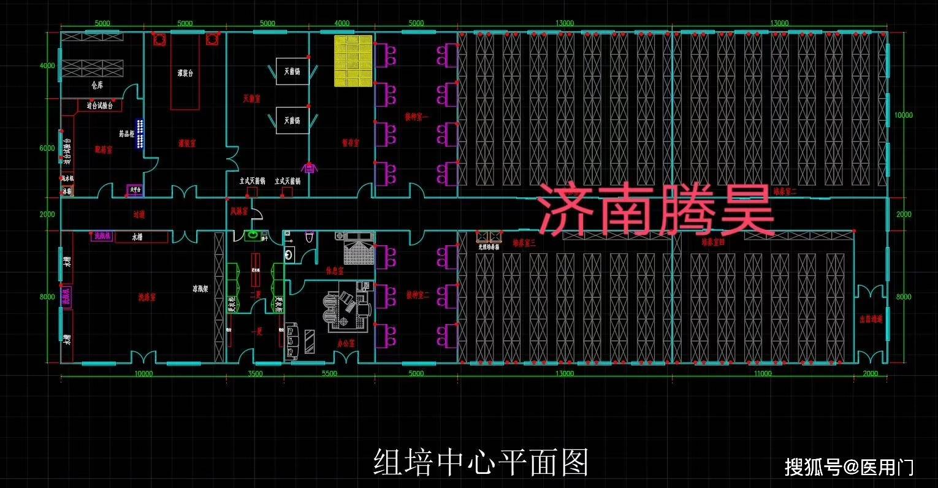
Task: Click the 接种室二 label
Action: [x=418, y=295]
